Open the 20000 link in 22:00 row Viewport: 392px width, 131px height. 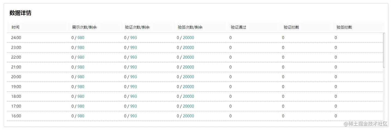tap(188, 57)
